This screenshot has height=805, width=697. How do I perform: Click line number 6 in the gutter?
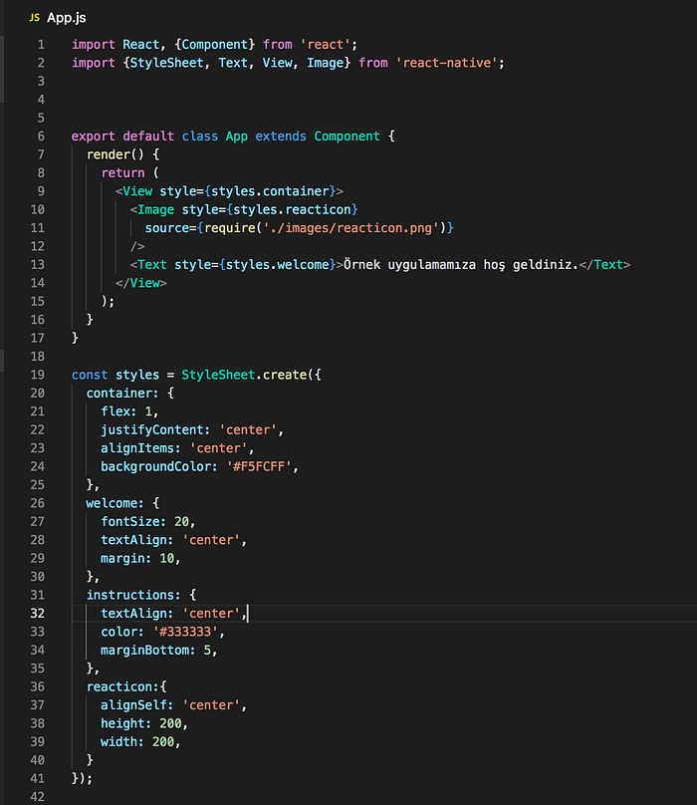pyautogui.click(x=41, y=136)
